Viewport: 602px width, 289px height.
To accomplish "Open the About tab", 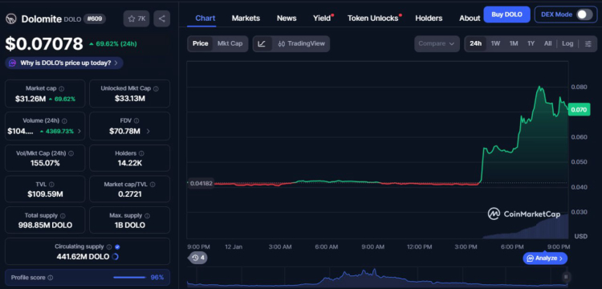I will (470, 18).
